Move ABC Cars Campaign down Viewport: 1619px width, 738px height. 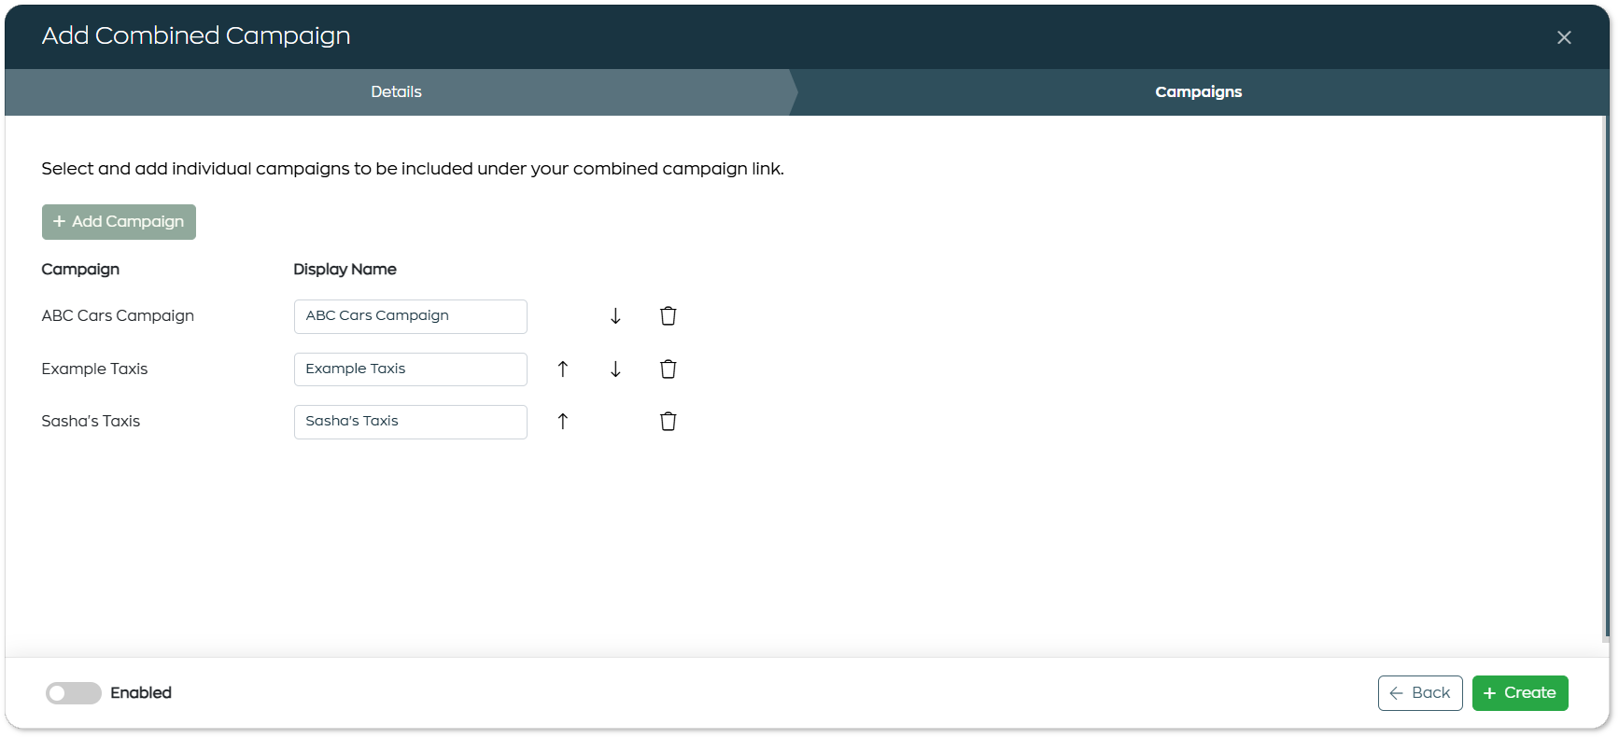click(x=615, y=316)
